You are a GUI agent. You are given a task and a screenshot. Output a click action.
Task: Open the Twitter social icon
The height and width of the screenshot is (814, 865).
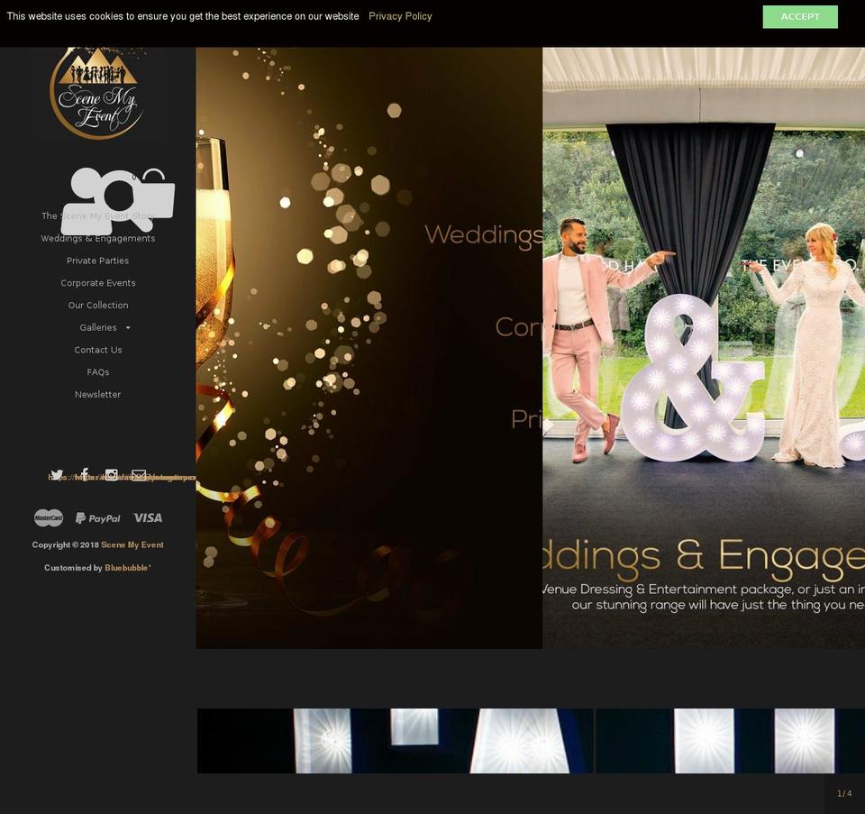point(56,475)
